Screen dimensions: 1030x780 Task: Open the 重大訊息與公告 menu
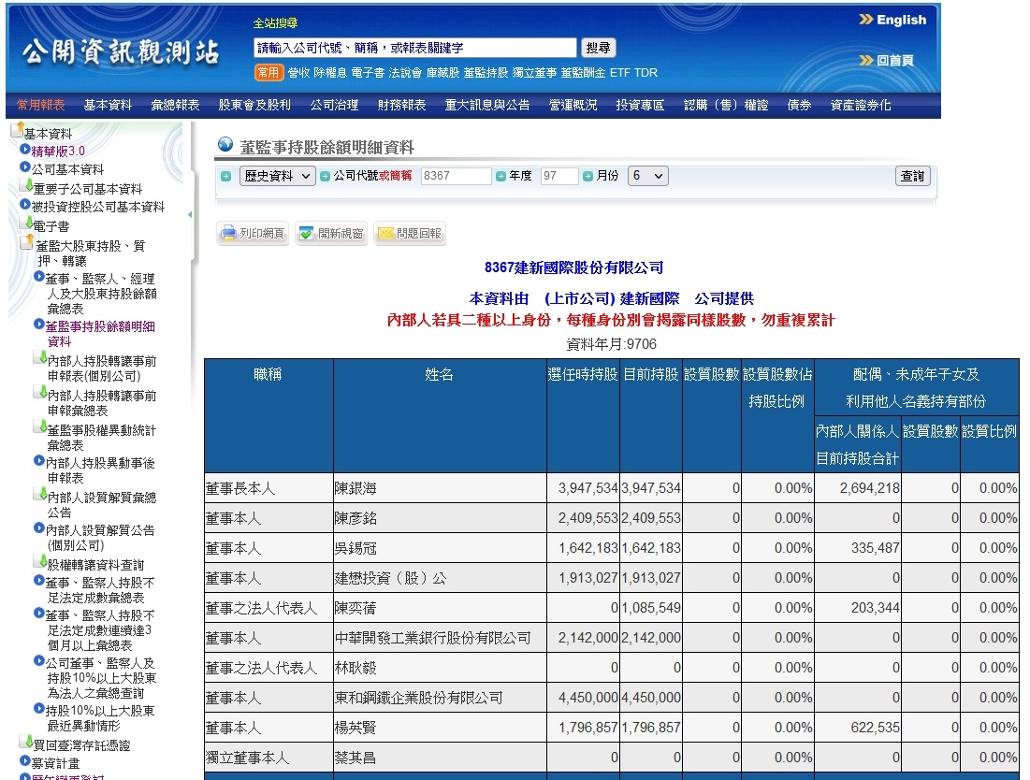(x=486, y=105)
